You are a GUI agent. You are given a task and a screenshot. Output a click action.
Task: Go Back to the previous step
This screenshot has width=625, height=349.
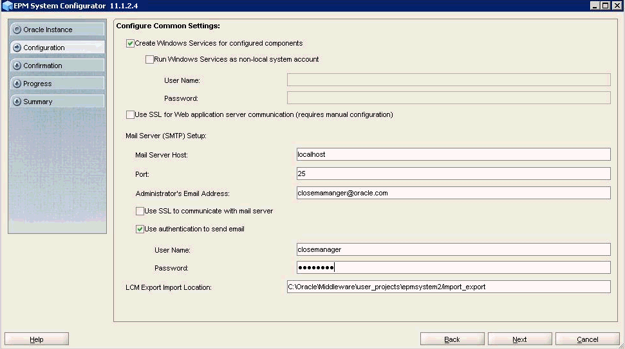click(452, 339)
